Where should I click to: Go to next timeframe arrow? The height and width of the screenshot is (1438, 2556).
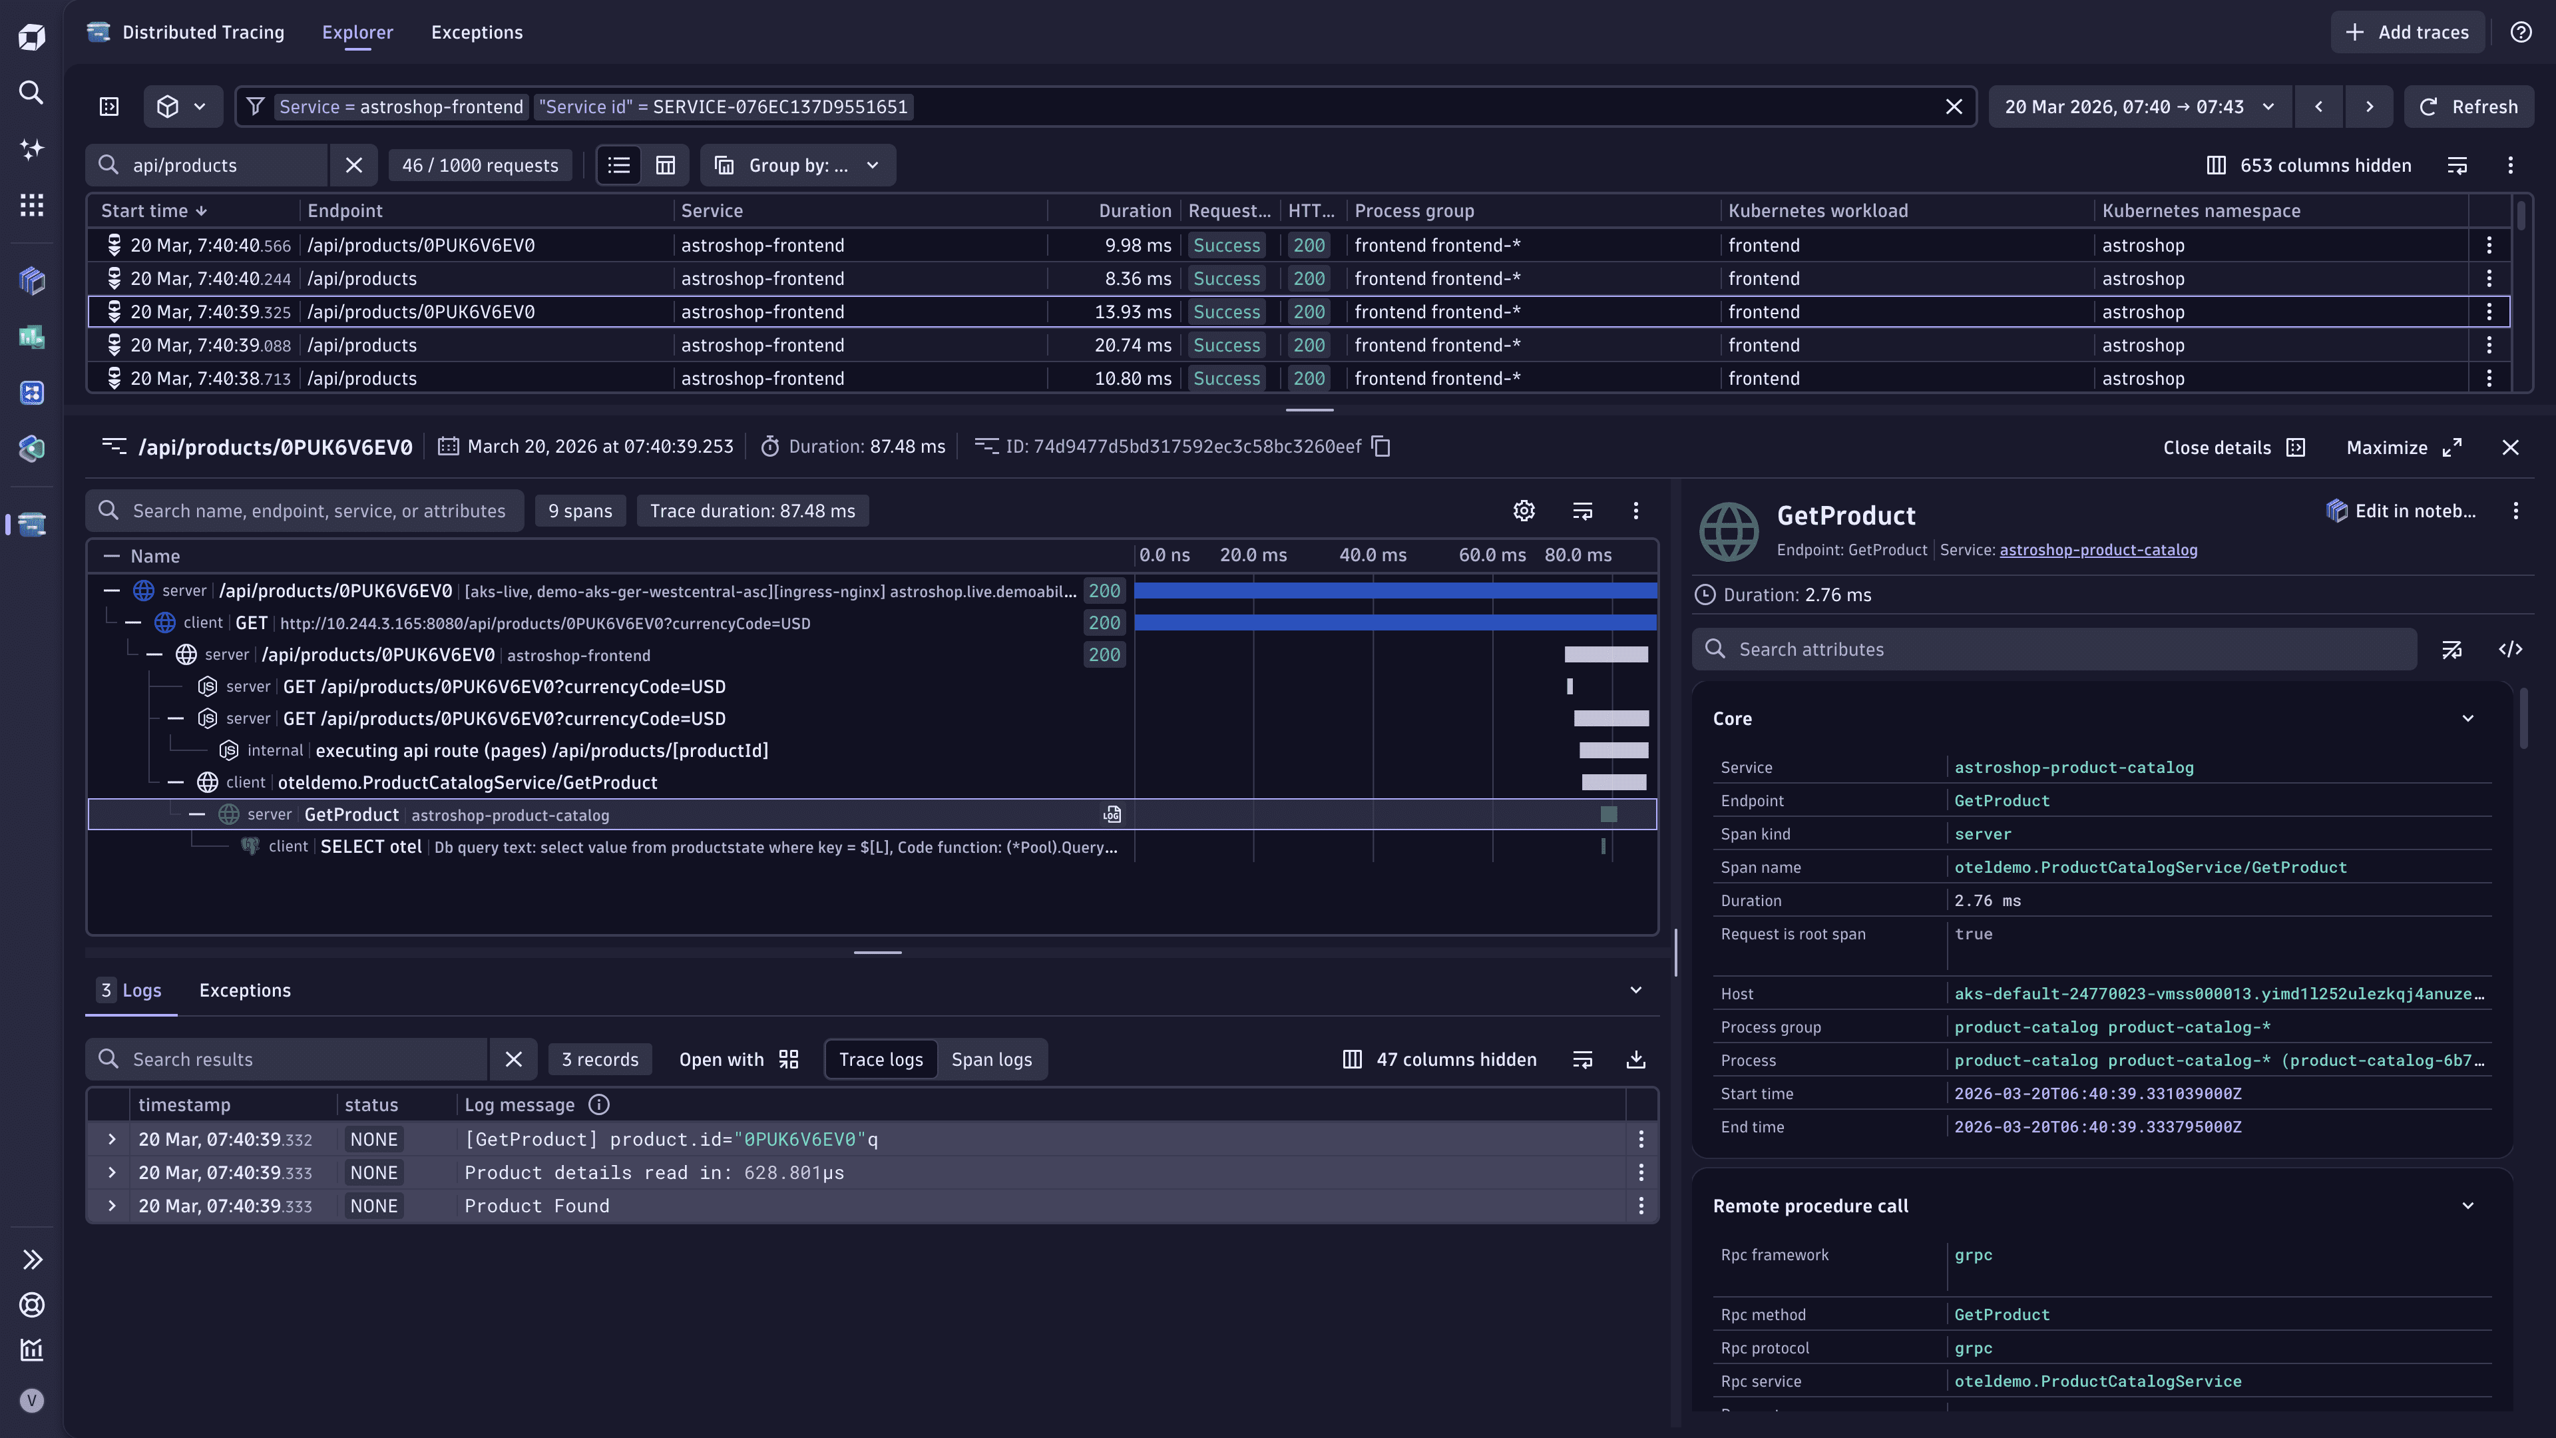(x=2370, y=107)
